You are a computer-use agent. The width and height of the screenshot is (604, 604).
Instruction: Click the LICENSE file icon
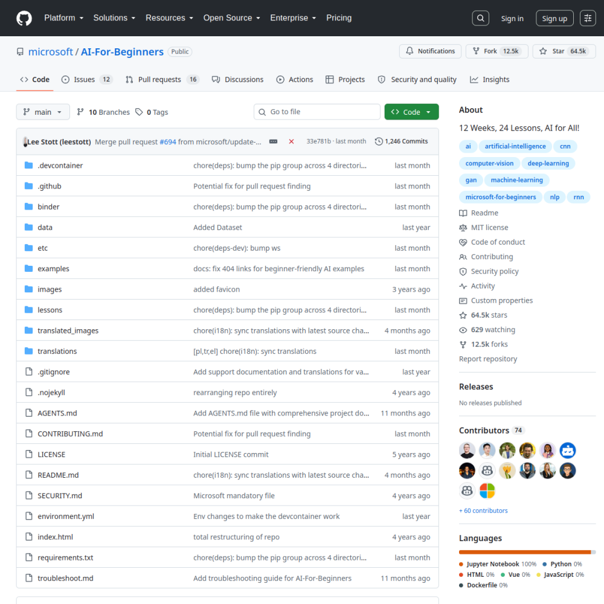[28, 454]
